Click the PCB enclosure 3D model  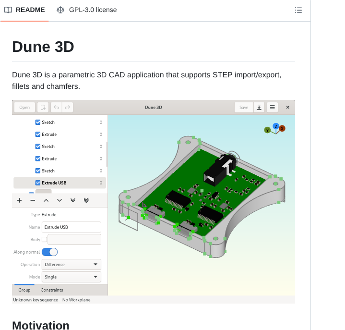[202, 197]
